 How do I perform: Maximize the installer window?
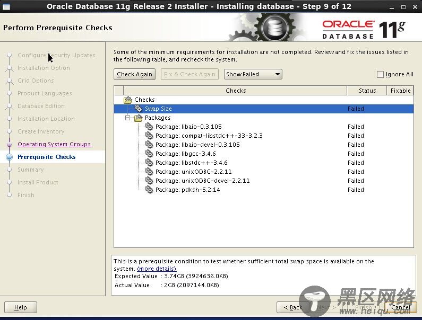click(x=403, y=7)
